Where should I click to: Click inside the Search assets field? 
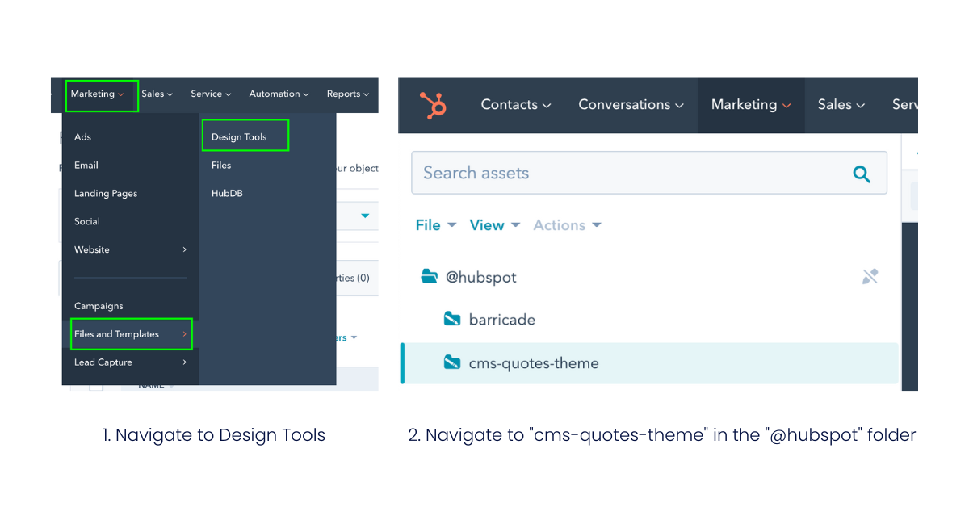coord(630,173)
